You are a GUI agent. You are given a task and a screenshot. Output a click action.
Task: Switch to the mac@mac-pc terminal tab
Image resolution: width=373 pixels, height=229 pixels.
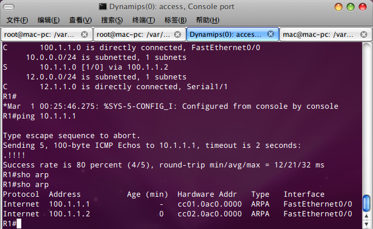(x=318, y=35)
